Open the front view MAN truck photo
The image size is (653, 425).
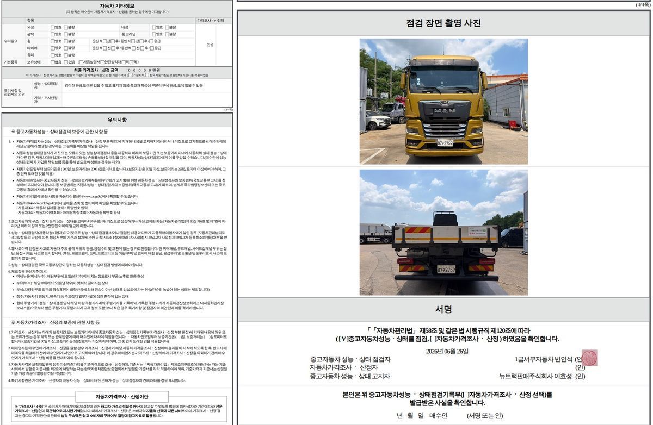(x=443, y=101)
